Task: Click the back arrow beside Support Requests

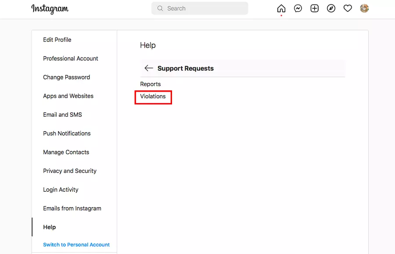Action: (x=149, y=68)
